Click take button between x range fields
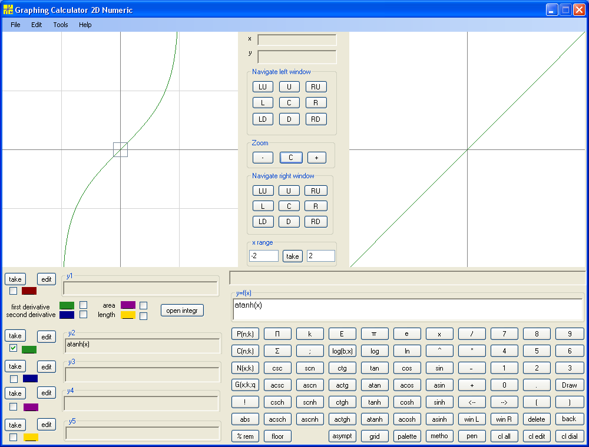This screenshot has height=447, width=589. tap(293, 256)
